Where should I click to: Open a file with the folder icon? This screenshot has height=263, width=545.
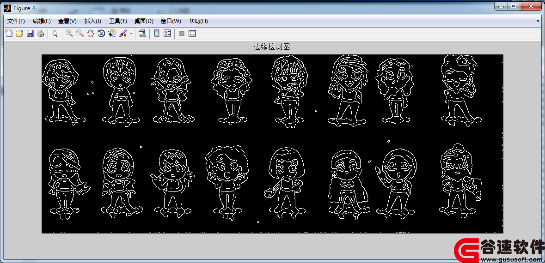(19, 33)
